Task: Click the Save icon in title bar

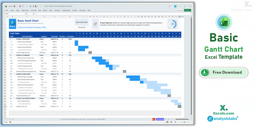Action: [x=20, y=6]
